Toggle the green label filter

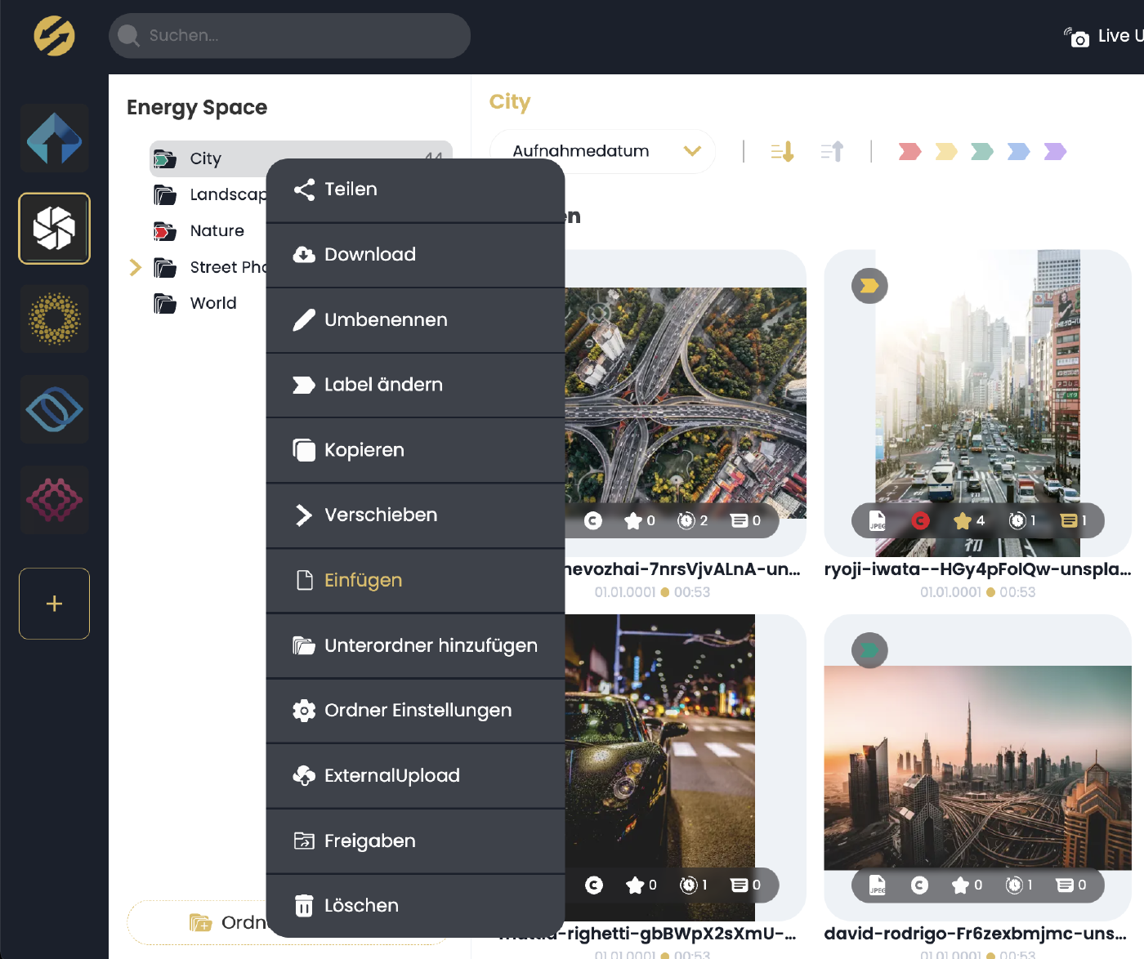click(981, 152)
